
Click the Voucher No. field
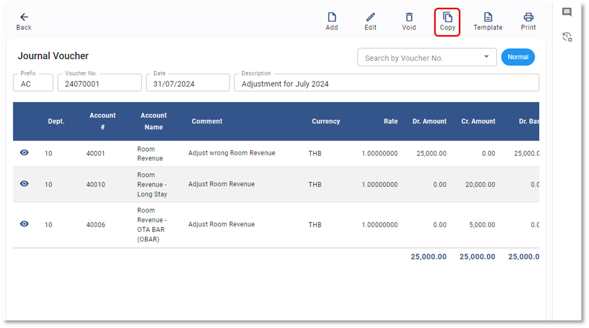point(99,84)
